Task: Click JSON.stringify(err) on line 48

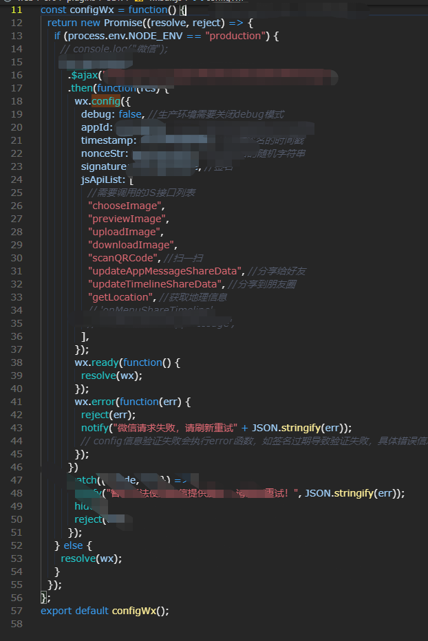Action: click(x=353, y=494)
